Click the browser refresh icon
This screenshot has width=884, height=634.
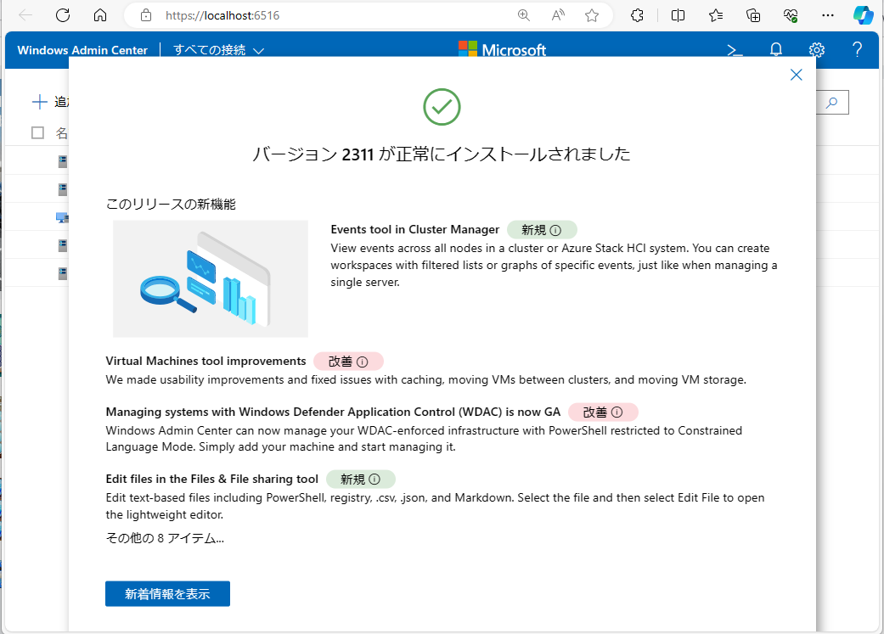click(x=63, y=15)
